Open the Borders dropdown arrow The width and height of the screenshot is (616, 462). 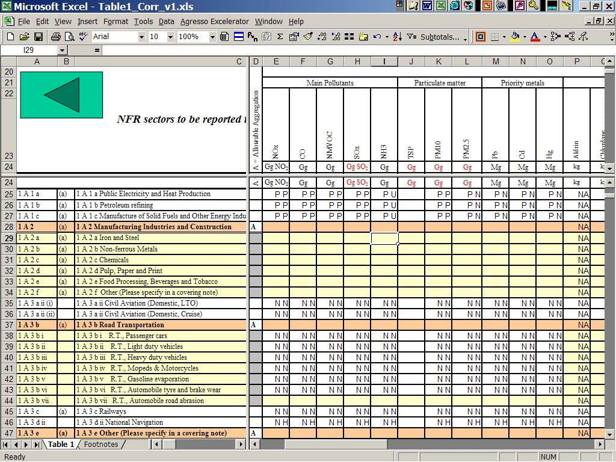coord(504,37)
